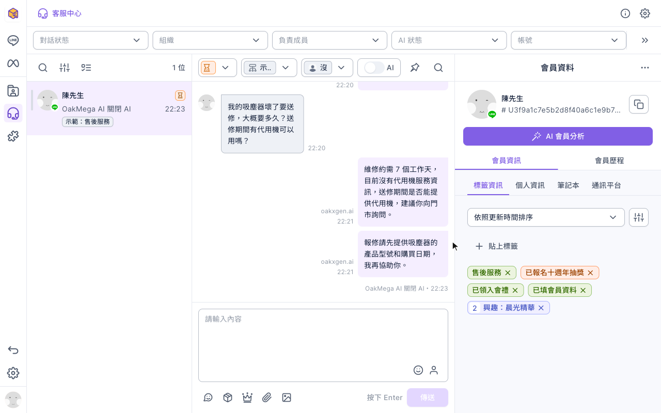
Task: Open the 依照更新時間排序 dropdown
Action: point(546,217)
